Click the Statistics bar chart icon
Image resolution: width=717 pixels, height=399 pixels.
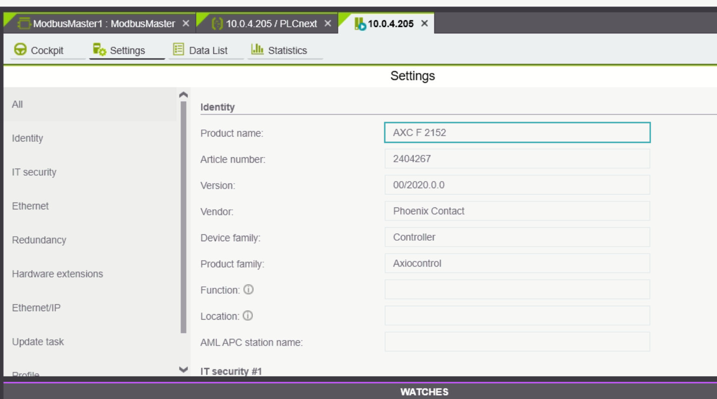pyautogui.click(x=257, y=50)
